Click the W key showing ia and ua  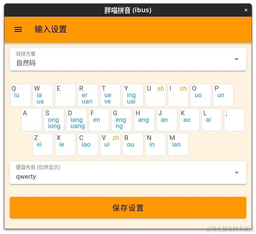[43, 95]
